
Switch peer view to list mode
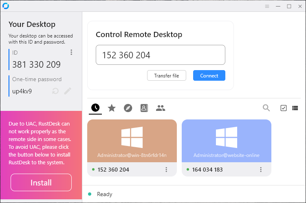coord(295,108)
